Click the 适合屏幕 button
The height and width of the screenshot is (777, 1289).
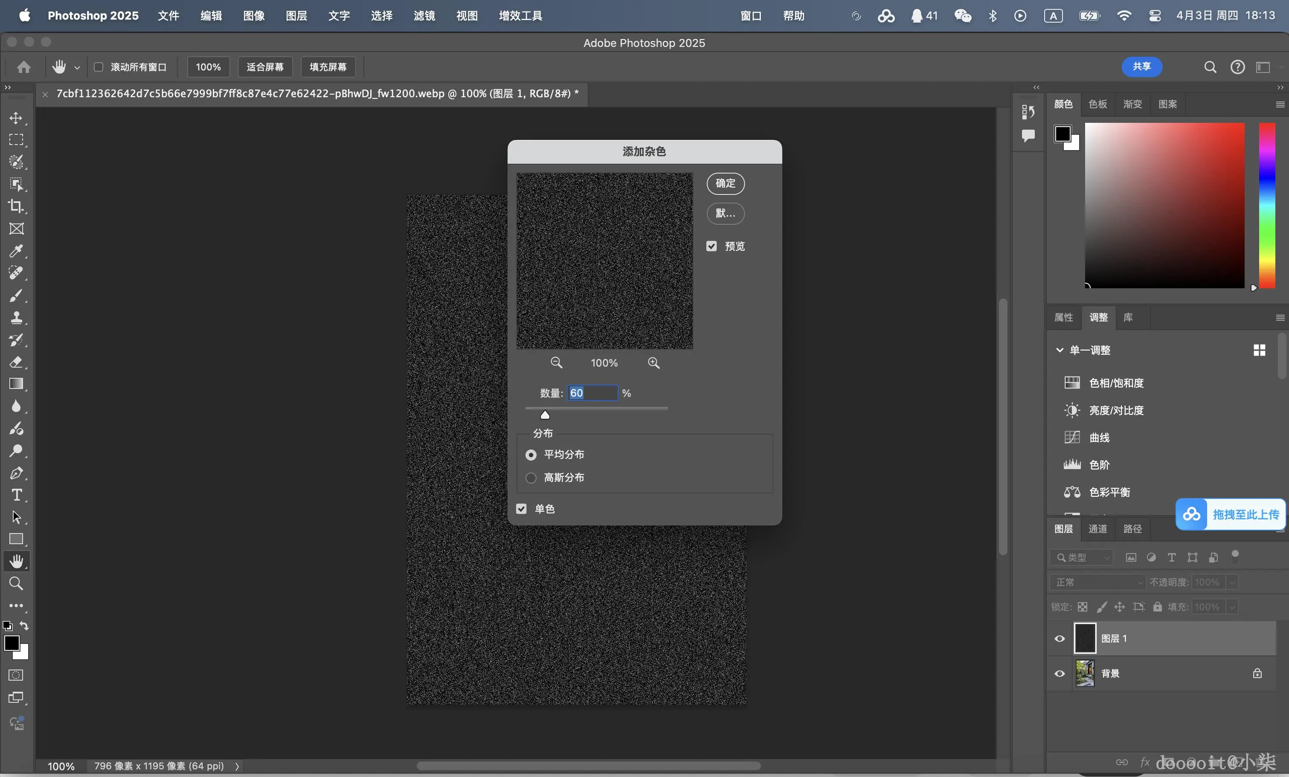265,67
